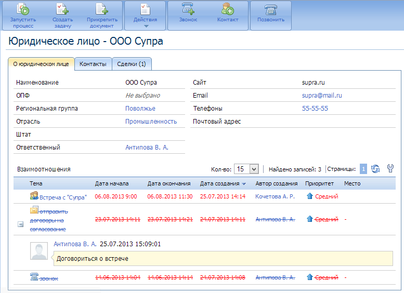
Task: Click the Средний priority in Встреча row
Action: coord(327,196)
